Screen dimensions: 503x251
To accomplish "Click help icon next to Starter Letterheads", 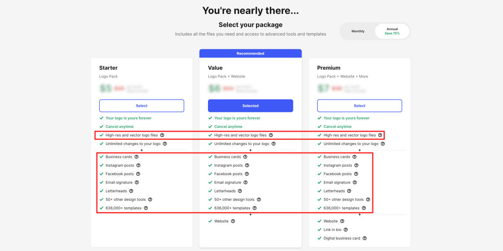I will pyautogui.click(x=131, y=191).
